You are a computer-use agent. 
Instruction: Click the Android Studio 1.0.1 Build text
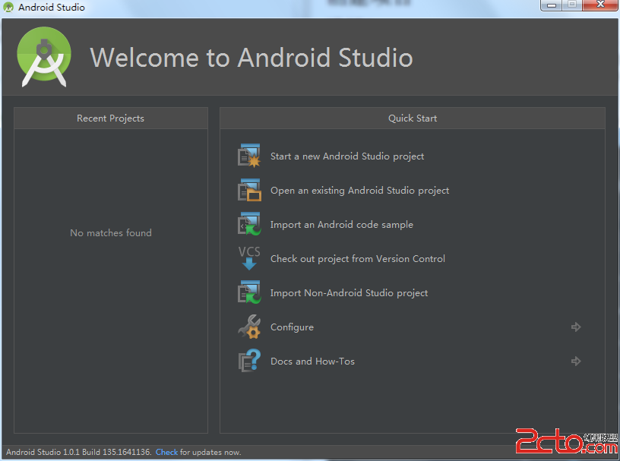tap(78, 452)
